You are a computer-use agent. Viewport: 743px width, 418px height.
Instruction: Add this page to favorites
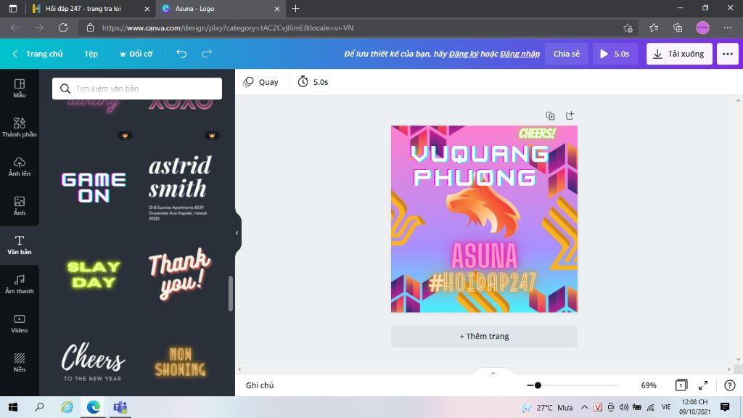click(628, 28)
